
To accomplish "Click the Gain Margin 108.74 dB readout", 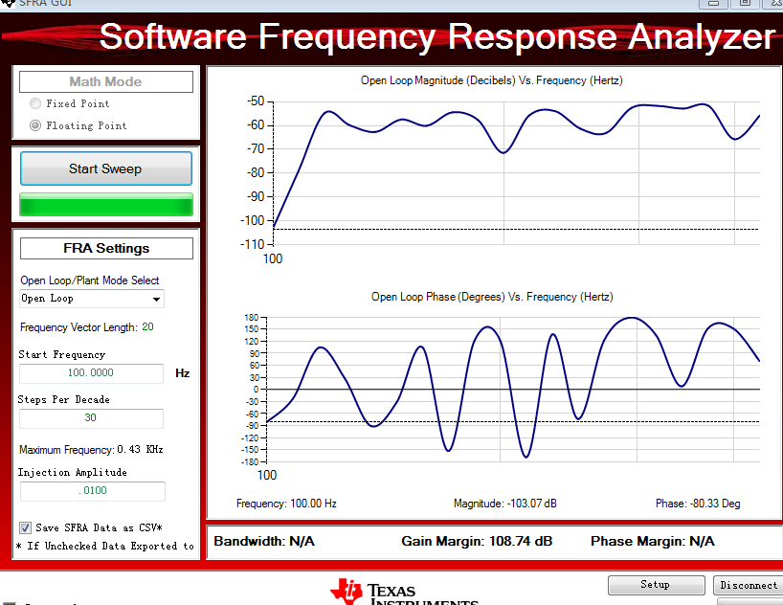I will [477, 541].
